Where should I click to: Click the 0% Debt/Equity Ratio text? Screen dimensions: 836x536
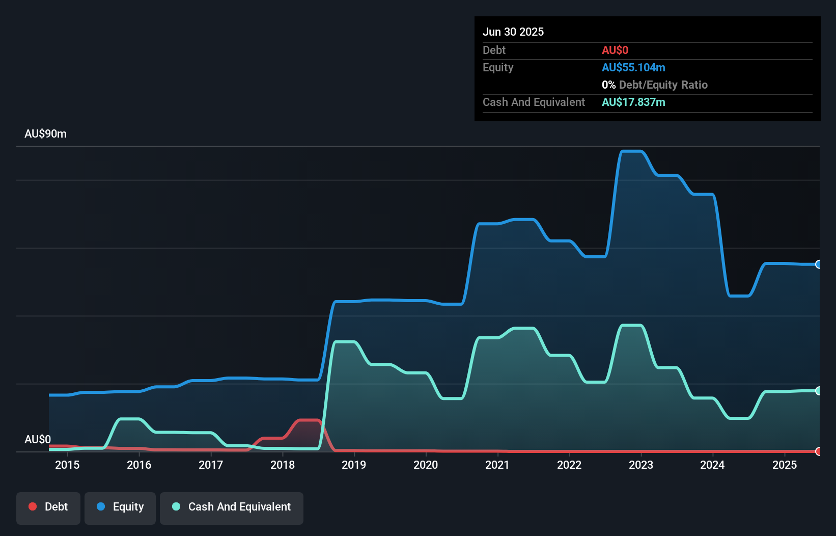pyautogui.click(x=655, y=85)
